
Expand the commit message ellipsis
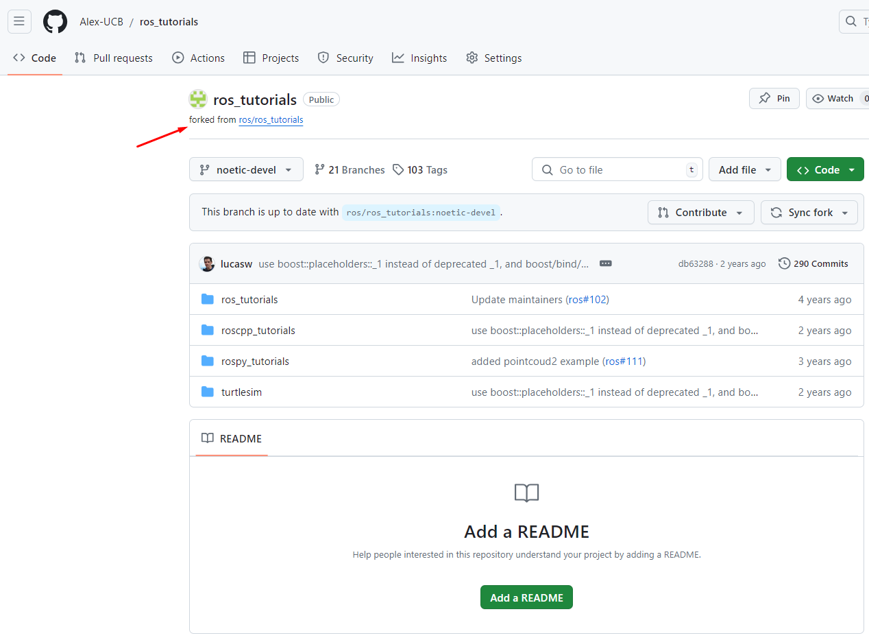(605, 263)
